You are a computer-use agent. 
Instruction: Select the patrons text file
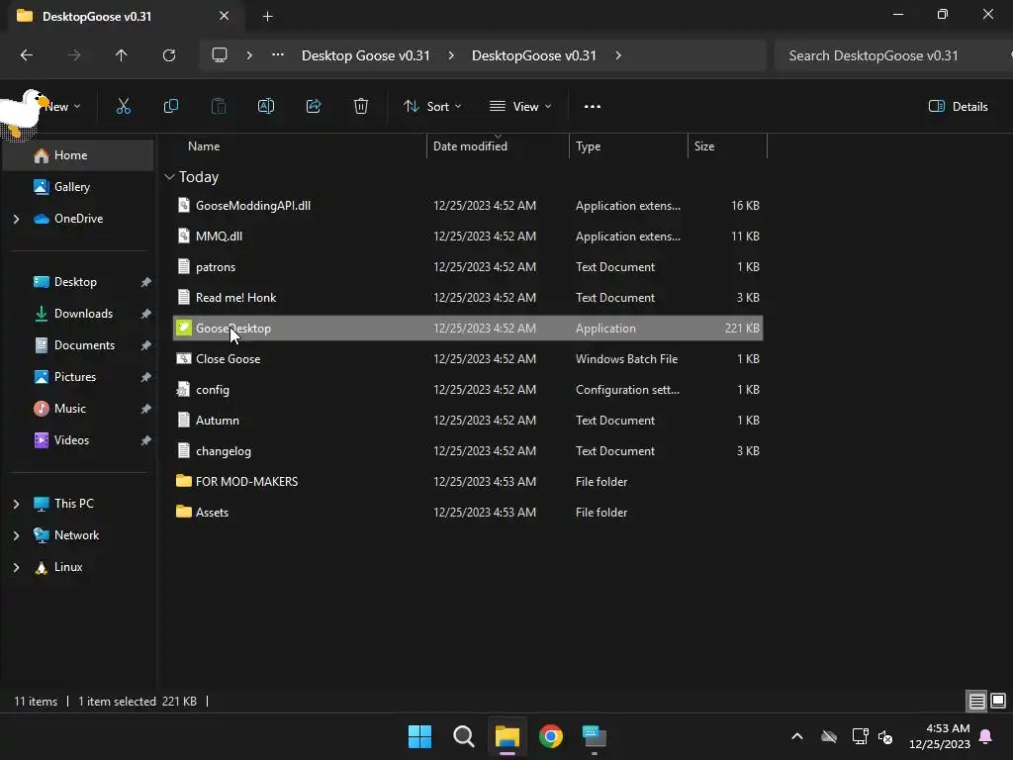click(468, 267)
